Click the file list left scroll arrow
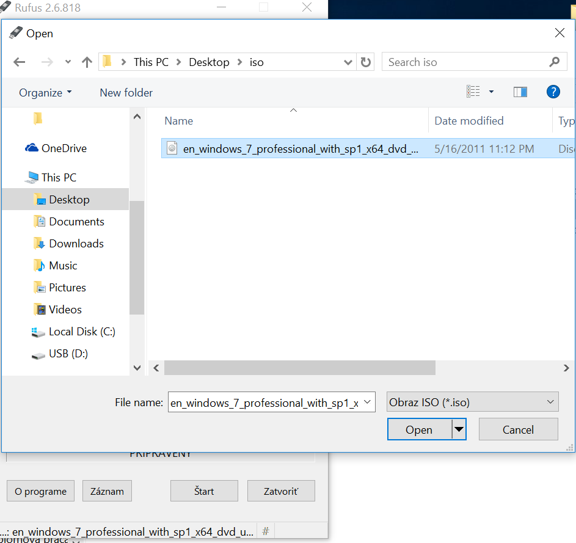Viewport: 576px width, 543px height. click(156, 368)
